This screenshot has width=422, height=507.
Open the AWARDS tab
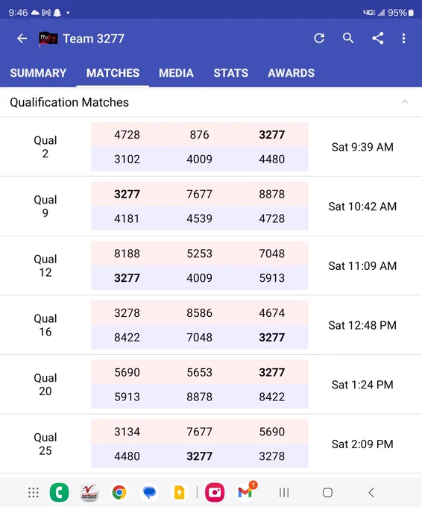291,73
